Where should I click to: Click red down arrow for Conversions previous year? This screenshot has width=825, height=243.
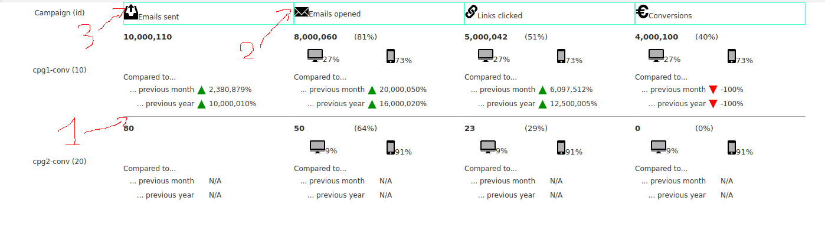(x=713, y=104)
